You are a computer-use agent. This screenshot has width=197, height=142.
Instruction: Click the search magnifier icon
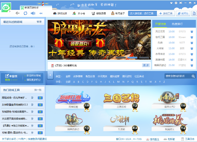click(193, 76)
